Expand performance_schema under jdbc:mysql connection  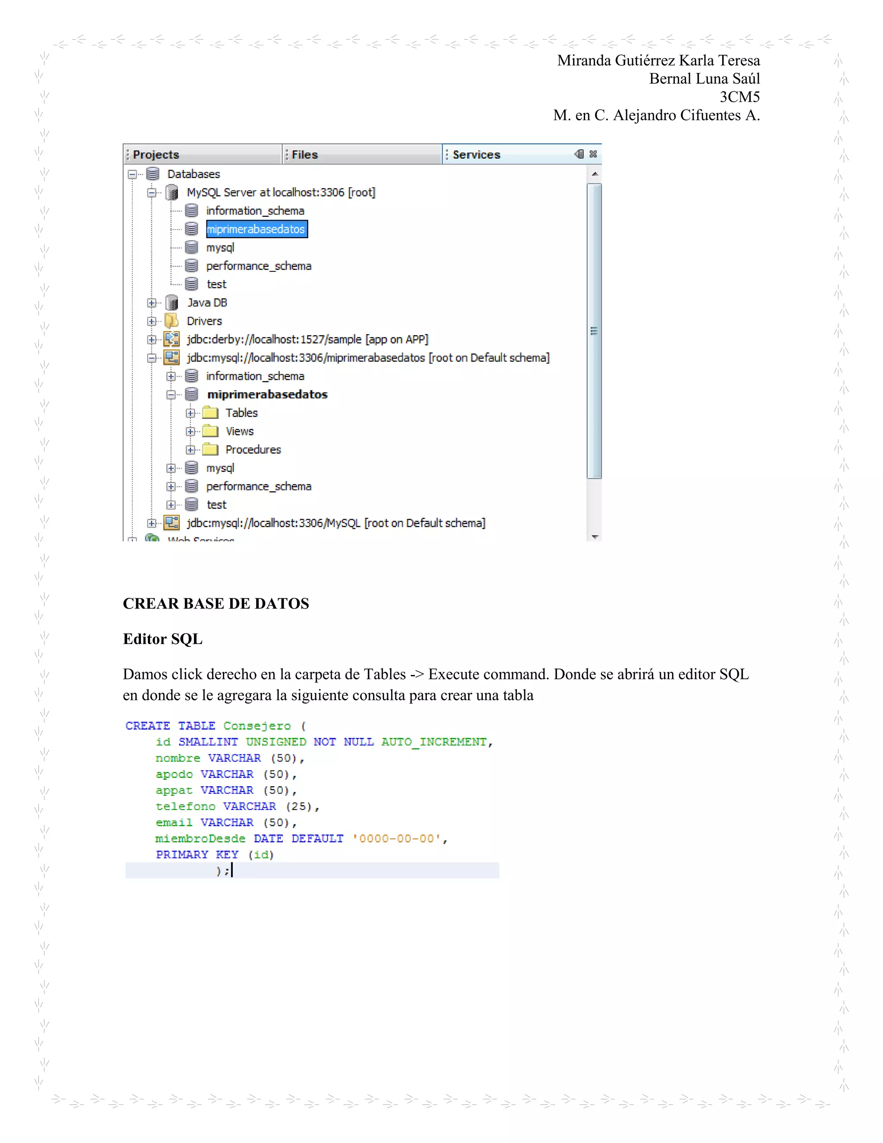tap(171, 486)
